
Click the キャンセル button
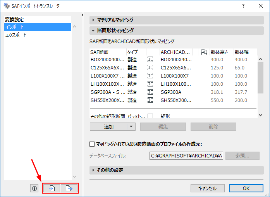tap(208, 188)
